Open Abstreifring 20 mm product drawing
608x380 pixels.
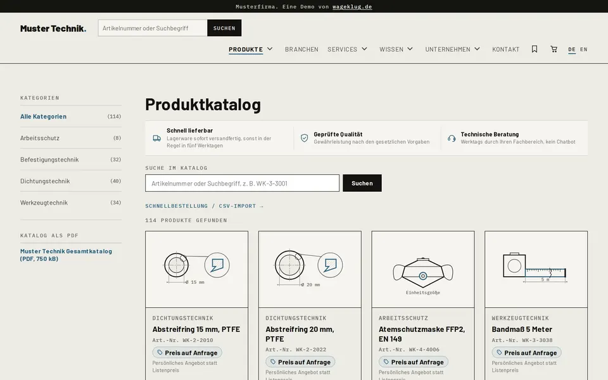(x=310, y=269)
